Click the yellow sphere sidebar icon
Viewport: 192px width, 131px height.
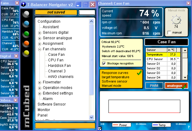[x=26, y=53]
